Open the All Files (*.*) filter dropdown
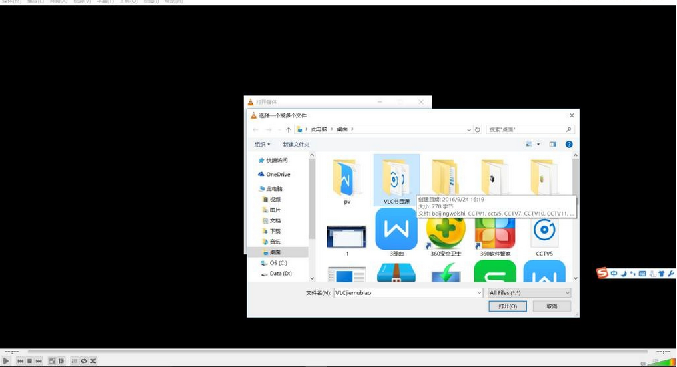The image size is (677, 367). [x=530, y=293]
